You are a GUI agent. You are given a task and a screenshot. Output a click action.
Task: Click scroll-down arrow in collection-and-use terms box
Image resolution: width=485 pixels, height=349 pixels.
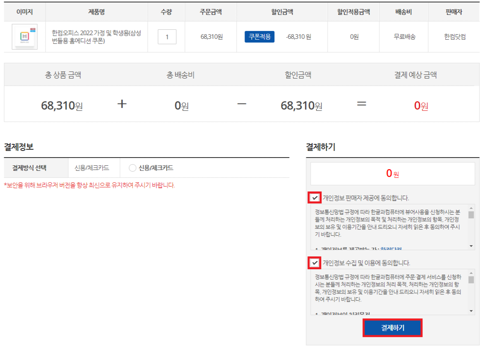[x=471, y=311]
